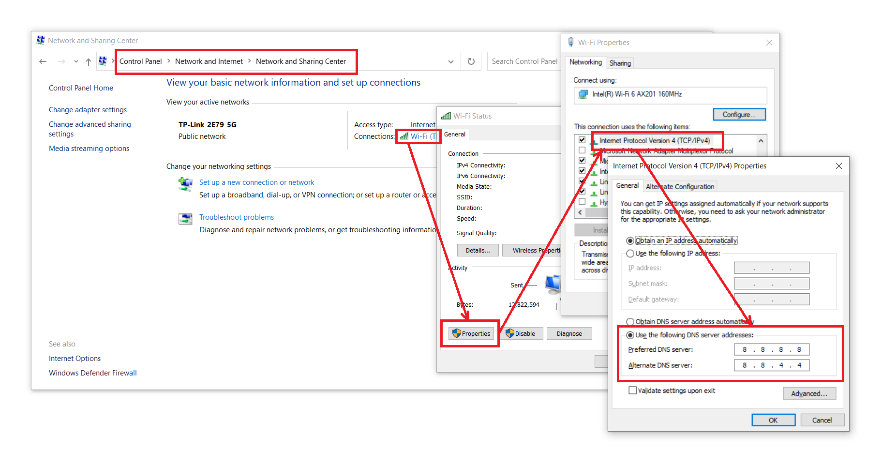
Task: Click the Advanced... button
Action: coord(809,394)
